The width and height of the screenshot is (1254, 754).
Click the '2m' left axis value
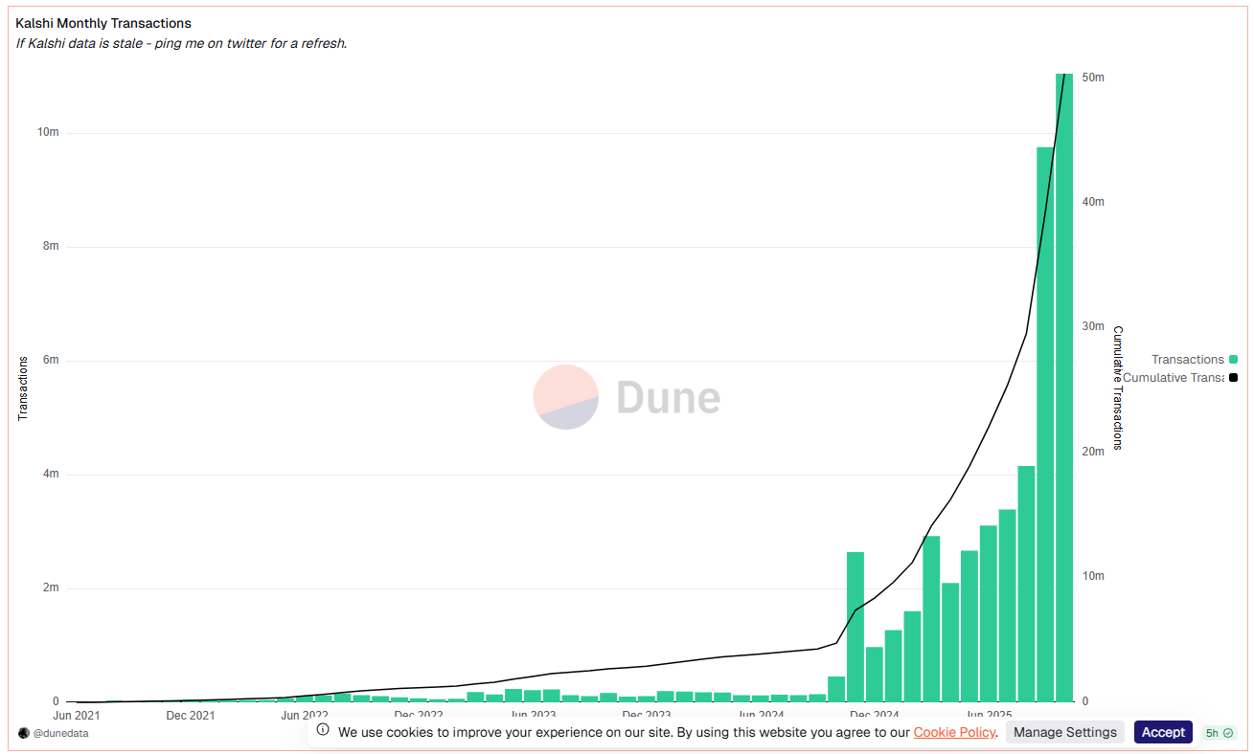point(51,588)
